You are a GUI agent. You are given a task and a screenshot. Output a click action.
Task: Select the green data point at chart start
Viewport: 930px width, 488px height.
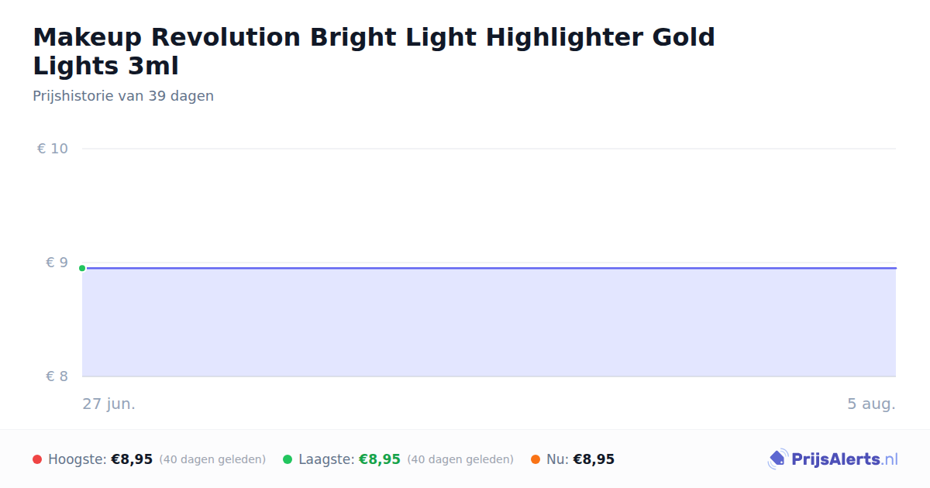click(x=82, y=268)
